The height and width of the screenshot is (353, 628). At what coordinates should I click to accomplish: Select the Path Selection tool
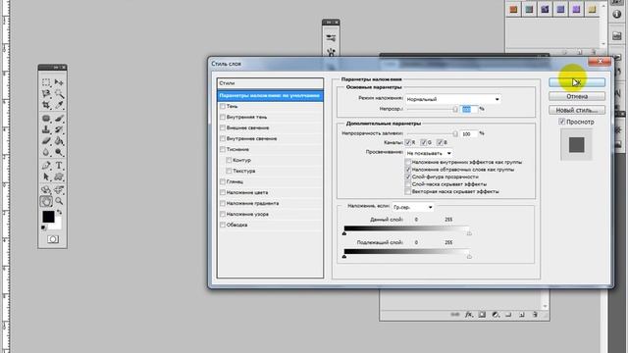point(46,176)
